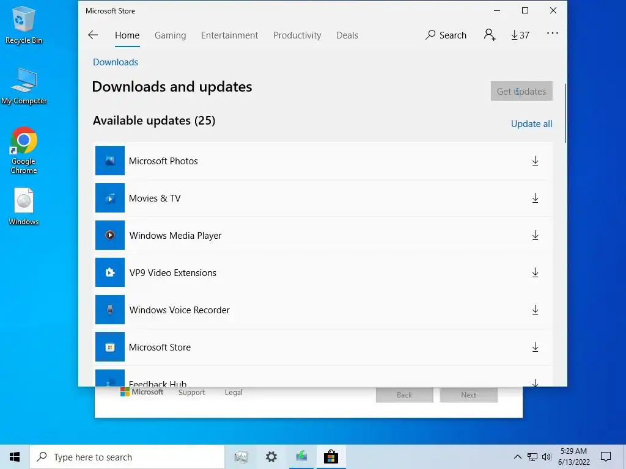This screenshot has width=626, height=469.
Task: Click Back button in the background window
Action: [405, 394]
